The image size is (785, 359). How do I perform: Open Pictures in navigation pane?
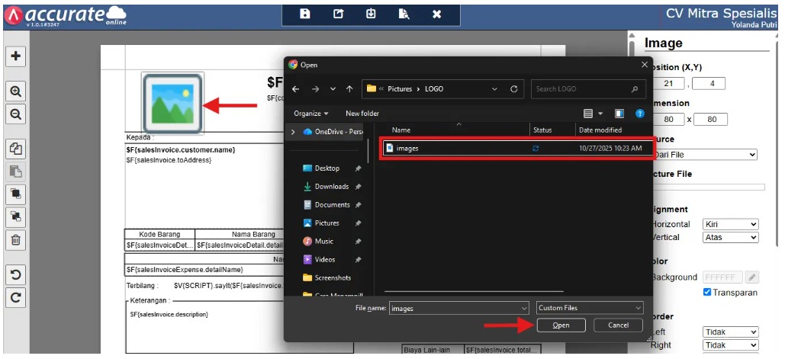327,223
